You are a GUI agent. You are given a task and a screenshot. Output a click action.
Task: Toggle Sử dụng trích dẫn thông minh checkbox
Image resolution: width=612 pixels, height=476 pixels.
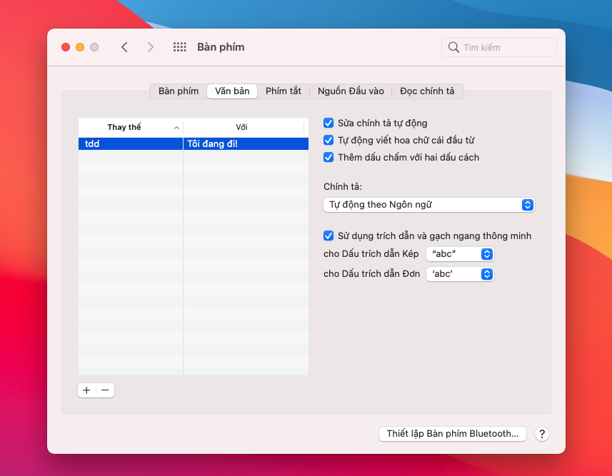pyautogui.click(x=328, y=236)
